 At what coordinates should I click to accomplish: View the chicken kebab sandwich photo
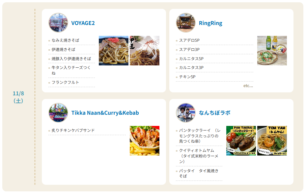(x=145, y=141)
